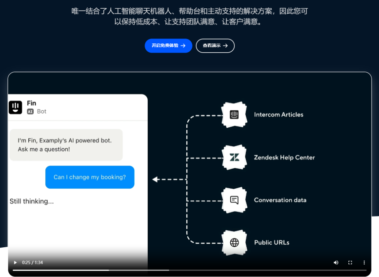Click the Zendesk Help Center icon tile
The image size is (379, 277).
tap(234, 158)
